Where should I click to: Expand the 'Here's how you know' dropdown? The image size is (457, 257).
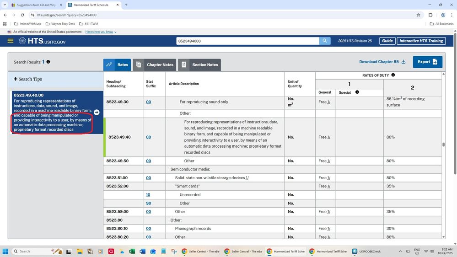tap(101, 32)
